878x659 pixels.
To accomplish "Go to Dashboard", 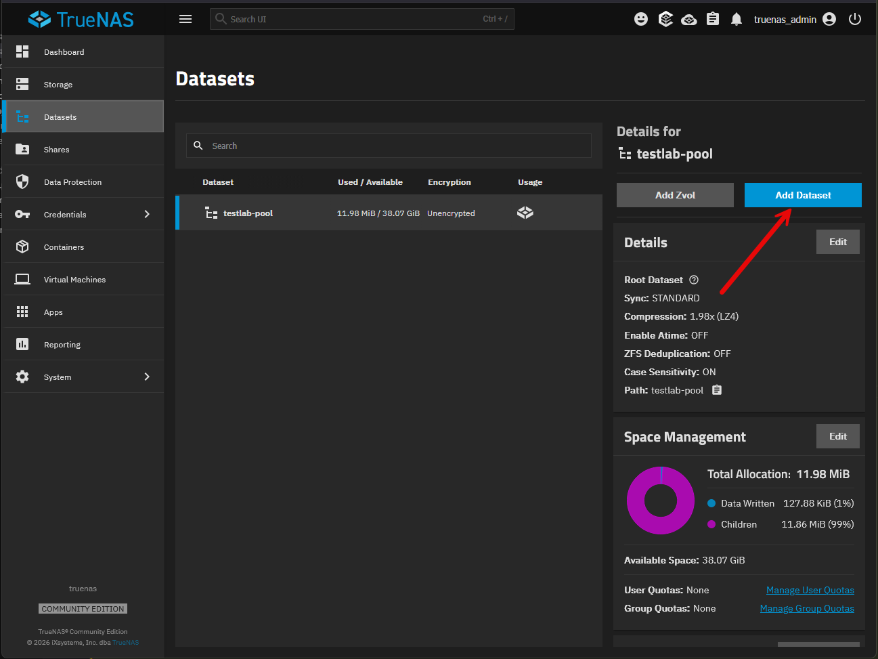I will pyautogui.click(x=84, y=52).
